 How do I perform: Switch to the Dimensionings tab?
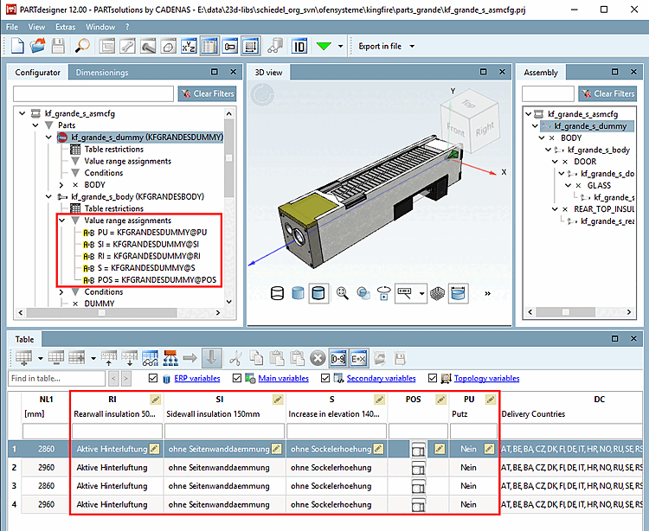click(x=101, y=73)
